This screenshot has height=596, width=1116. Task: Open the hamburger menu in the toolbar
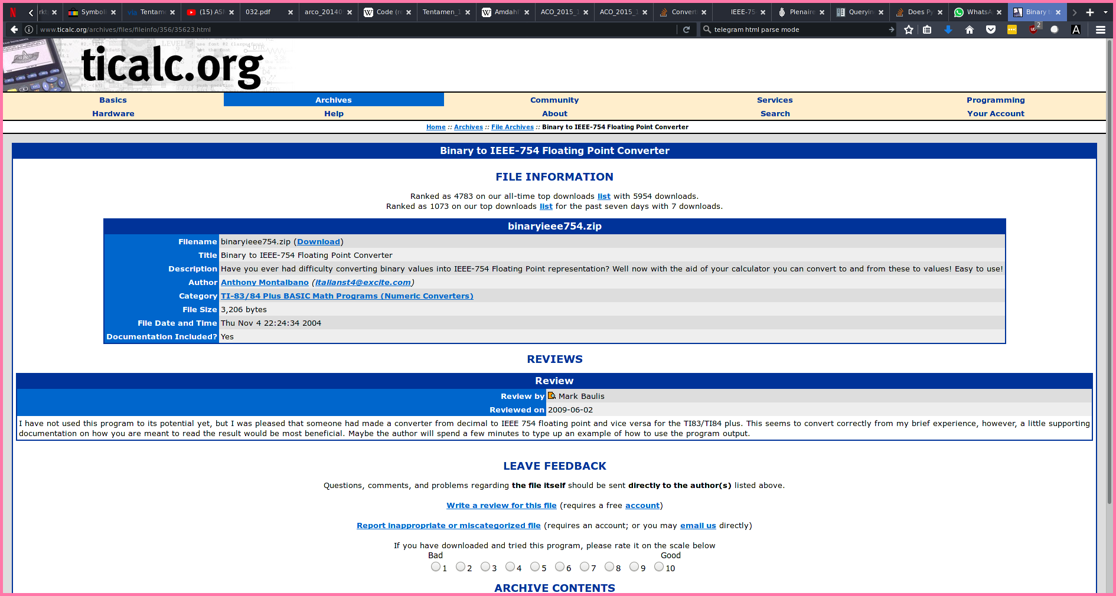tap(1101, 30)
